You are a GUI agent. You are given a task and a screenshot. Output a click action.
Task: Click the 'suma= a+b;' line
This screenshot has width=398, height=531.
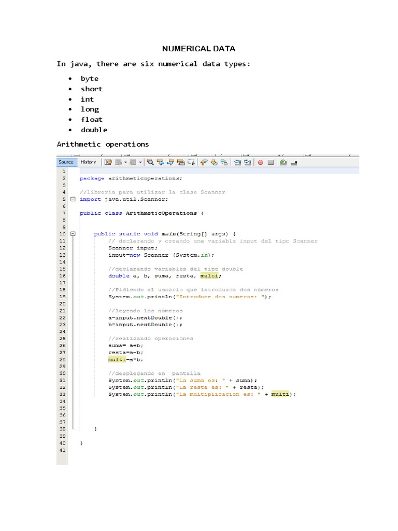pyautogui.click(x=125, y=345)
